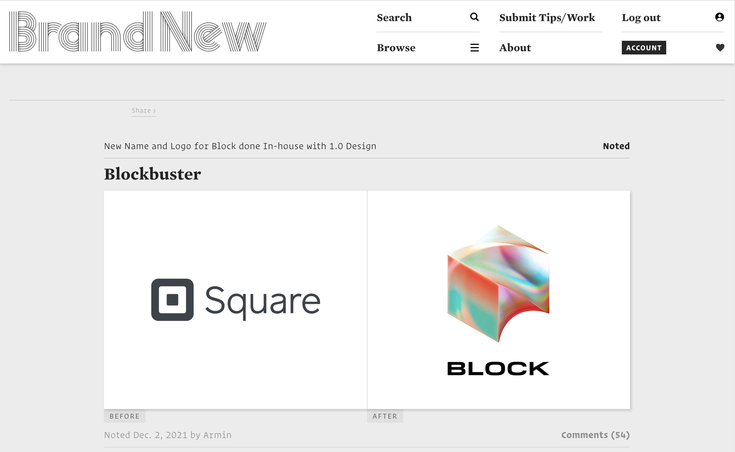Click the Log out link
This screenshot has height=452, width=735.
pyautogui.click(x=641, y=18)
